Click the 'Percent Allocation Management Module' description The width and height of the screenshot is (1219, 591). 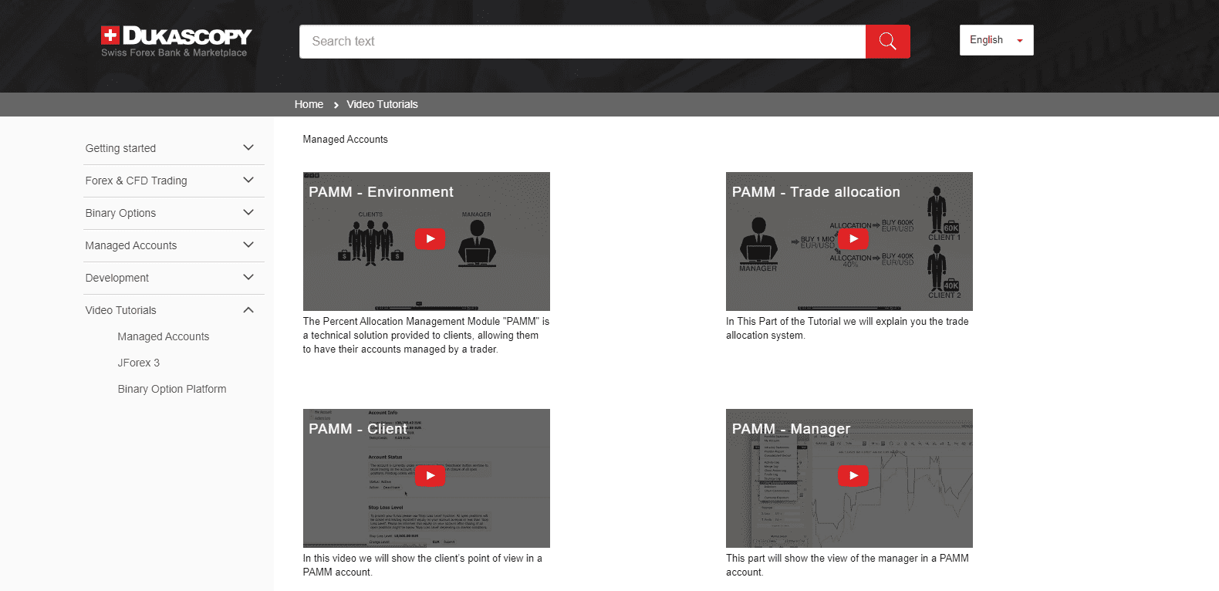click(x=426, y=336)
